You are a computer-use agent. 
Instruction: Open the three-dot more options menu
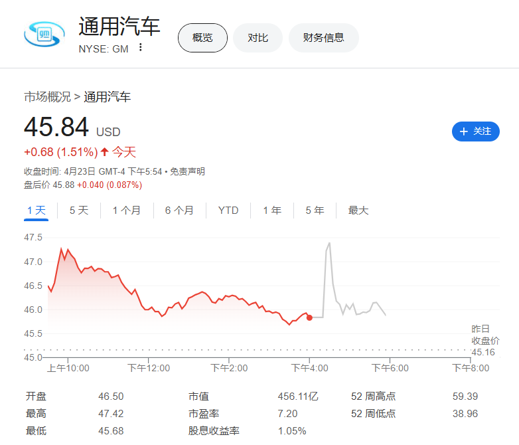[141, 47]
